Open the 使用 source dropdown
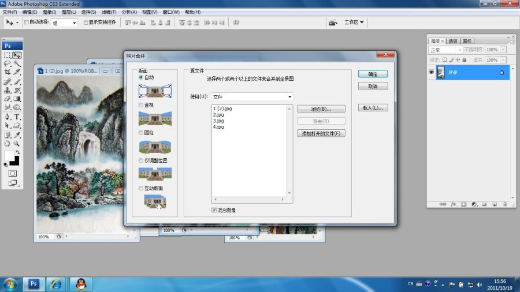The width and height of the screenshot is (520, 292). (x=252, y=97)
